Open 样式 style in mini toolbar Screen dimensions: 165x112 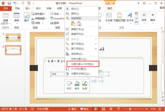(69, 85)
